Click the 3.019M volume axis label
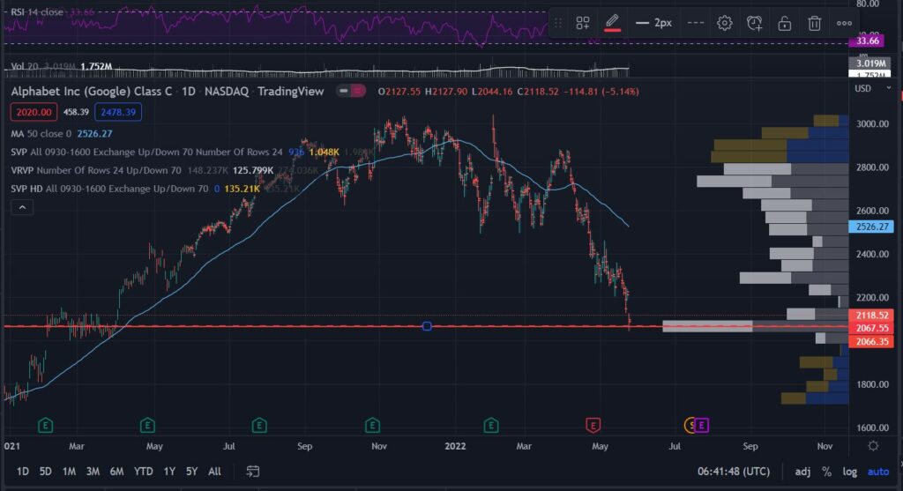 870,63
